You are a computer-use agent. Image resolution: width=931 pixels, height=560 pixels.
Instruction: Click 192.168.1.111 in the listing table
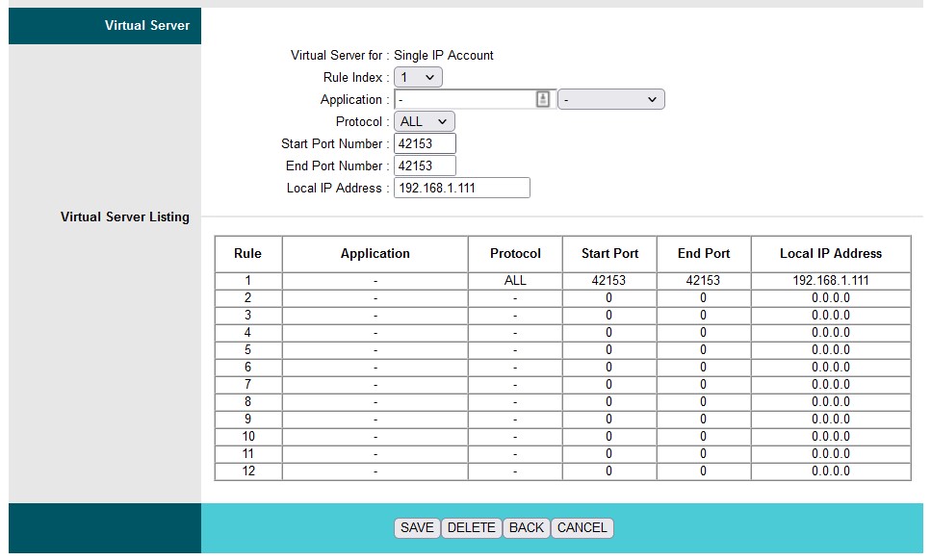coord(831,281)
